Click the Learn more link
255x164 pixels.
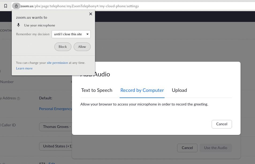pos(24,68)
